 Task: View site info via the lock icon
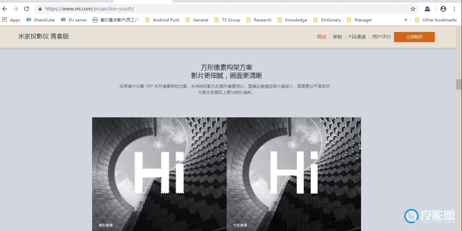coord(40,9)
